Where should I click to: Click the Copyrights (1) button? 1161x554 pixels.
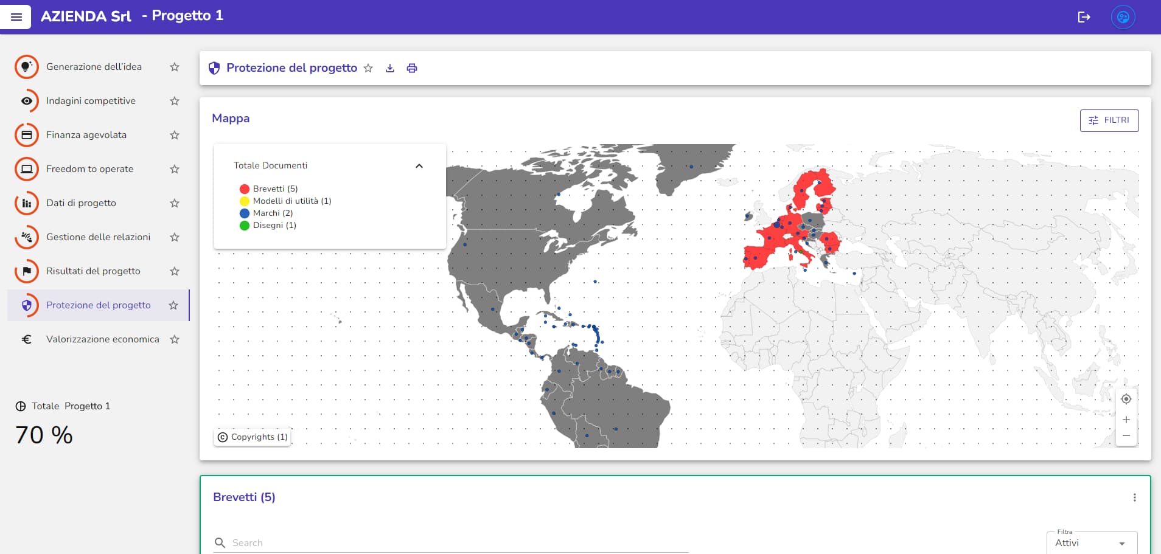pos(253,437)
